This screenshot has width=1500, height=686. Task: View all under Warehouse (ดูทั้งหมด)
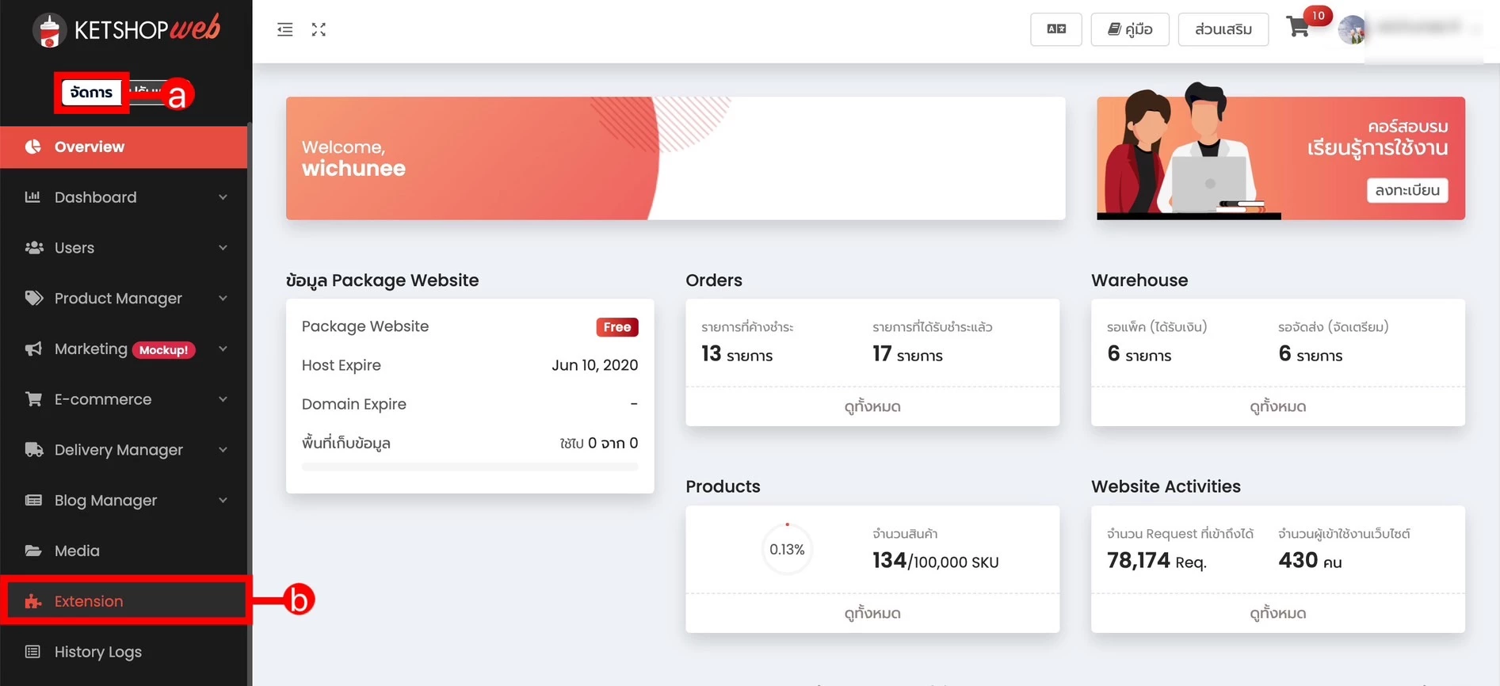click(x=1278, y=406)
